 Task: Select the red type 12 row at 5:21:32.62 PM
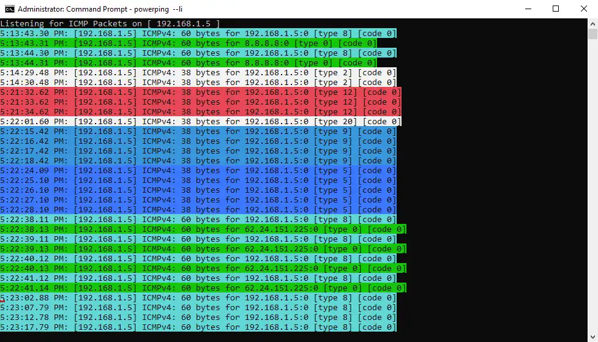click(201, 92)
